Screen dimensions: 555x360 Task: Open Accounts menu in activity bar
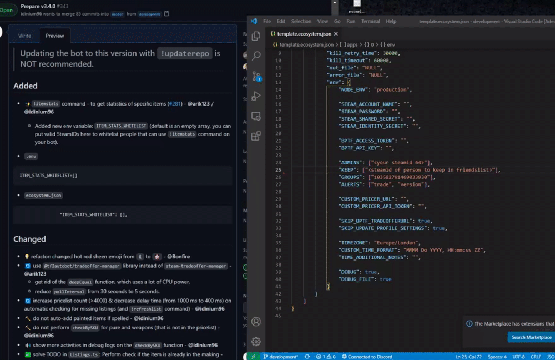256,322
